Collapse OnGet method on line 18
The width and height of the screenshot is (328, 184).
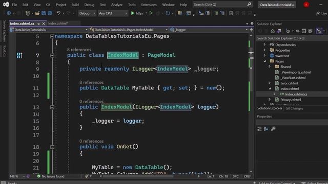pyautogui.click(x=52, y=147)
